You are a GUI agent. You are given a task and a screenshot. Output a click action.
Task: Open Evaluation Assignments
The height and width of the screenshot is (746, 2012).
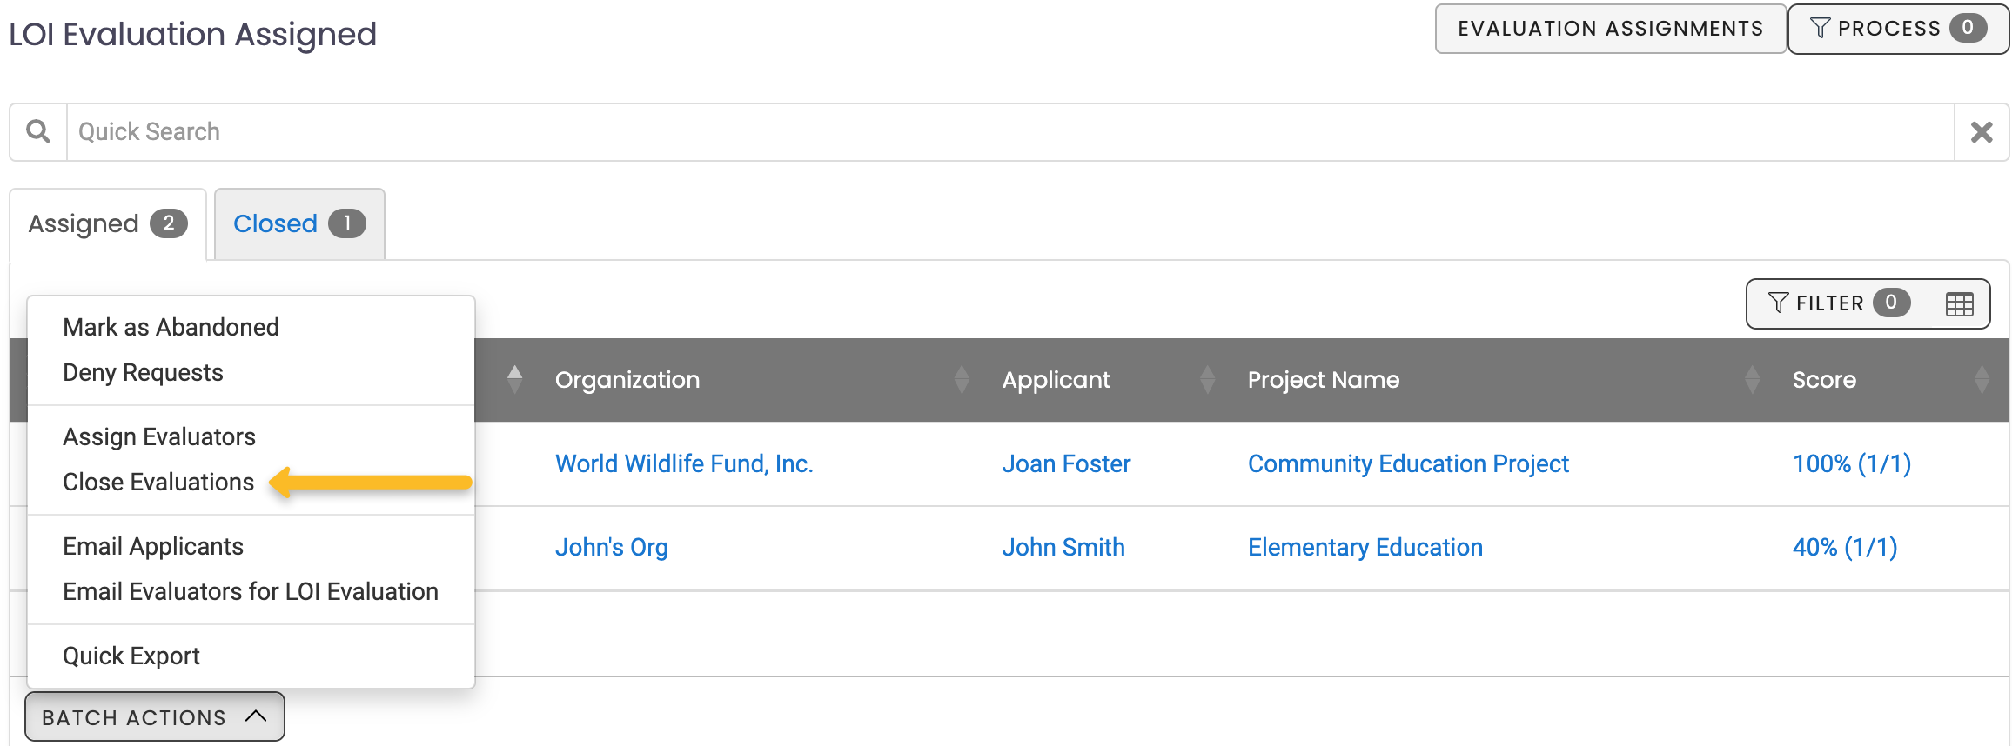1610,29
